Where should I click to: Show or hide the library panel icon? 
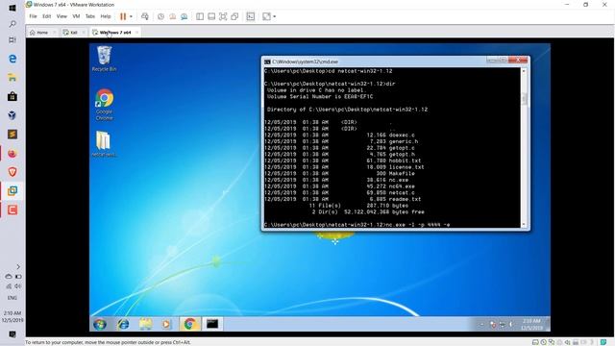point(200,16)
